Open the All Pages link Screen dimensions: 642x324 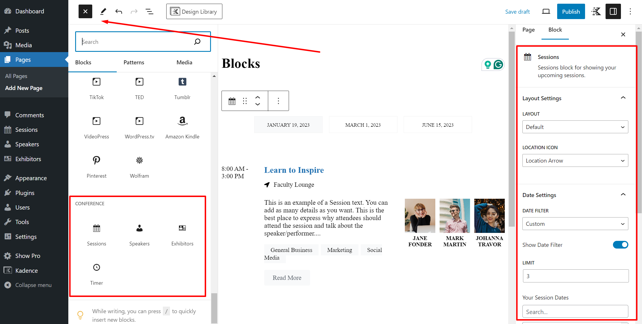(16, 76)
